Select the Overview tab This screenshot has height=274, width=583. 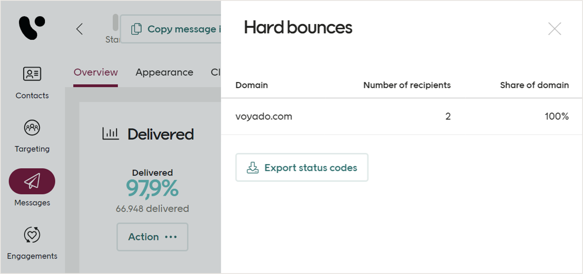click(x=95, y=72)
